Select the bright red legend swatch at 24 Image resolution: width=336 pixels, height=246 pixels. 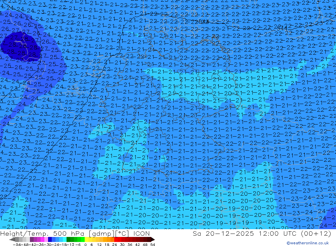pyautogui.click(x=116, y=239)
